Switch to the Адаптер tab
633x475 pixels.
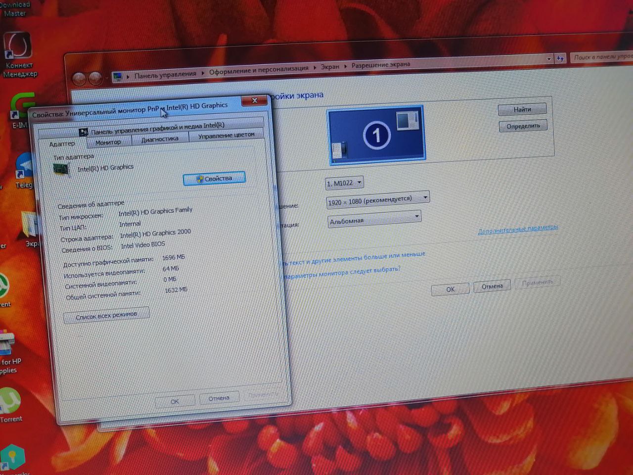(62, 144)
